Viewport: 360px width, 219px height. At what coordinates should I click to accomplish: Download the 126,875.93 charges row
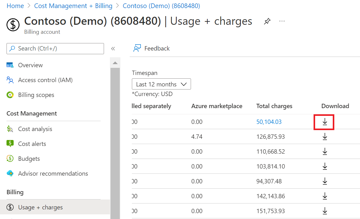(324, 137)
